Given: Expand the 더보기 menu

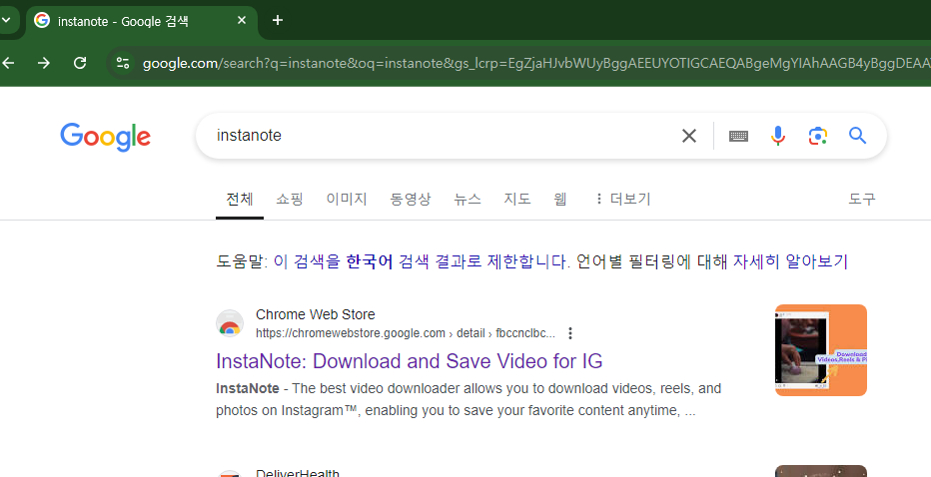Looking at the screenshot, I should pyautogui.click(x=623, y=200).
